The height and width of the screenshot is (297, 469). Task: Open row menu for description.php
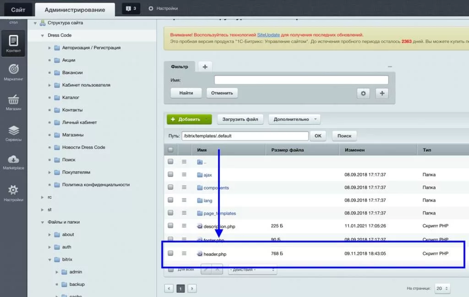coord(184,226)
